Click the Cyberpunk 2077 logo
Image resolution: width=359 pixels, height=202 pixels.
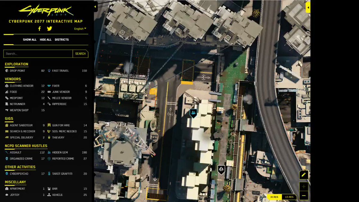click(x=46, y=11)
